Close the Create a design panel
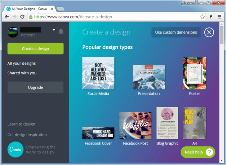 point(209,32)
